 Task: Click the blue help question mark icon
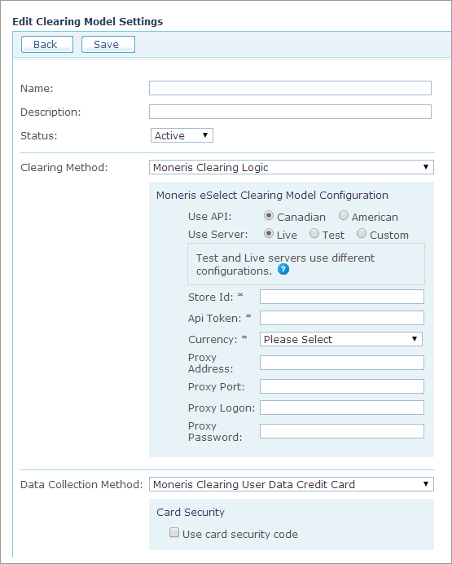point(283,269)
